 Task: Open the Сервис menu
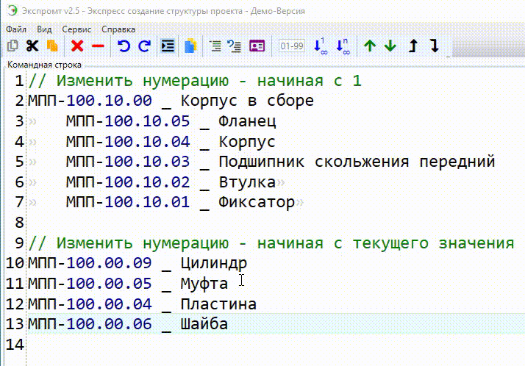(76, 29)
